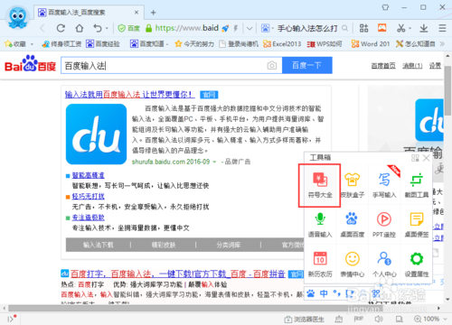
Task: Open 浏览器医生 in the status bar
Action: point(305,319)
